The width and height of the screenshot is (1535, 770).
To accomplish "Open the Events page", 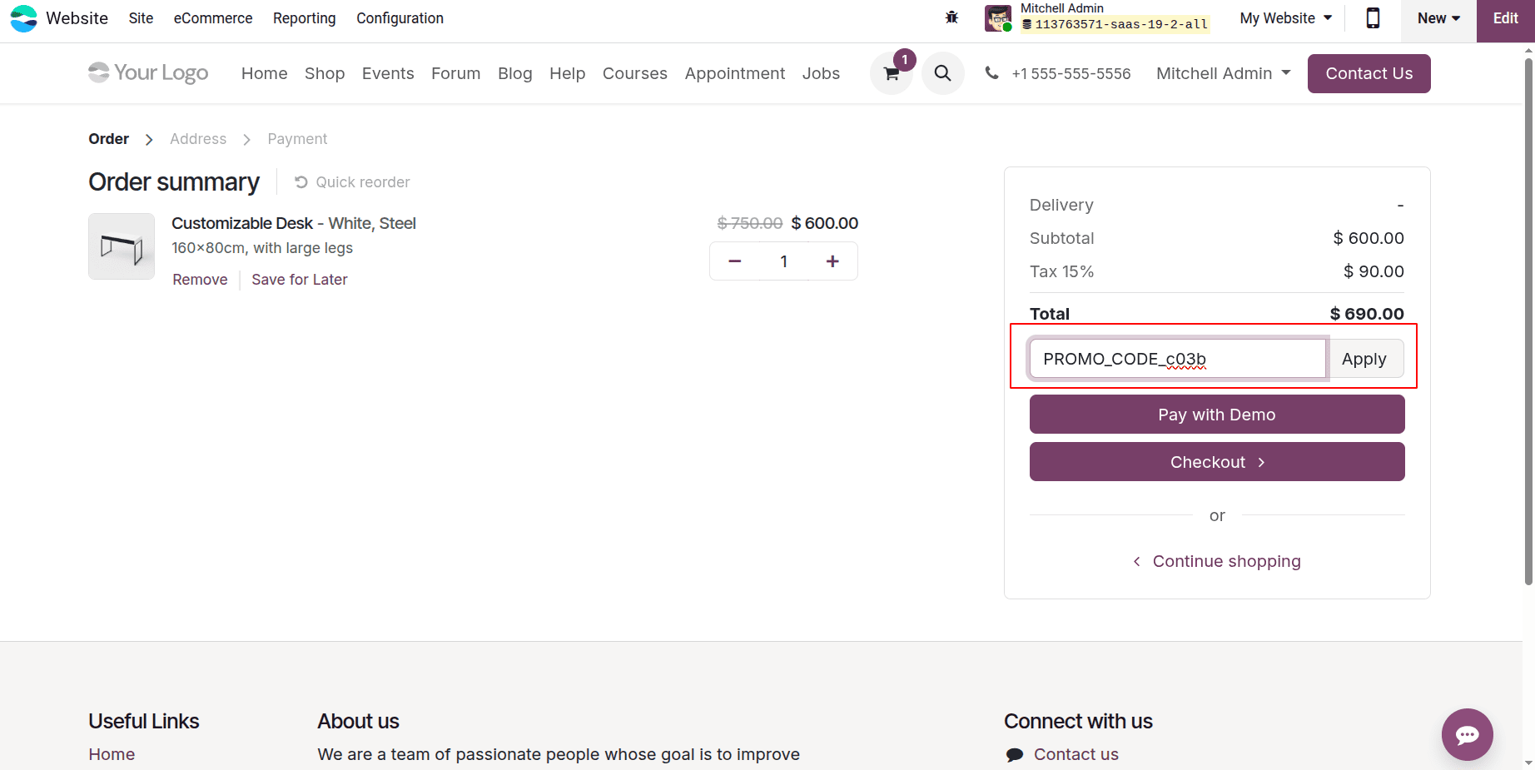I will (x=388, y=73).
